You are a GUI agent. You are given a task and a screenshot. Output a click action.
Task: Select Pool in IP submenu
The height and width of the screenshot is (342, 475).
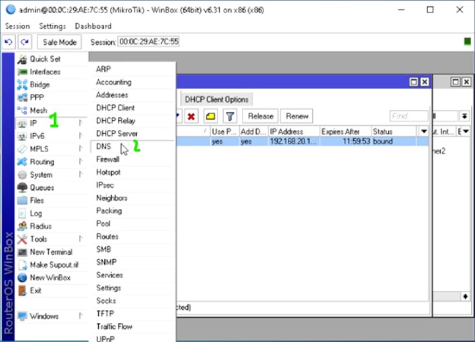click(133, 224)
